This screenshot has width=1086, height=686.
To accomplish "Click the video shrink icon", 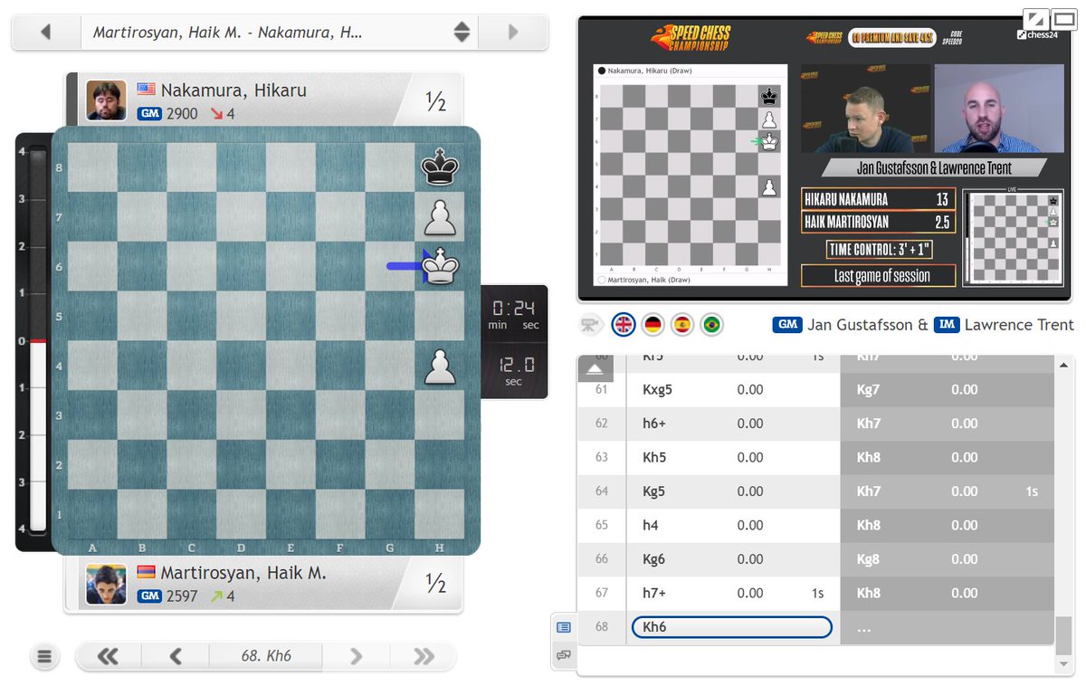I will point(1035,18).
